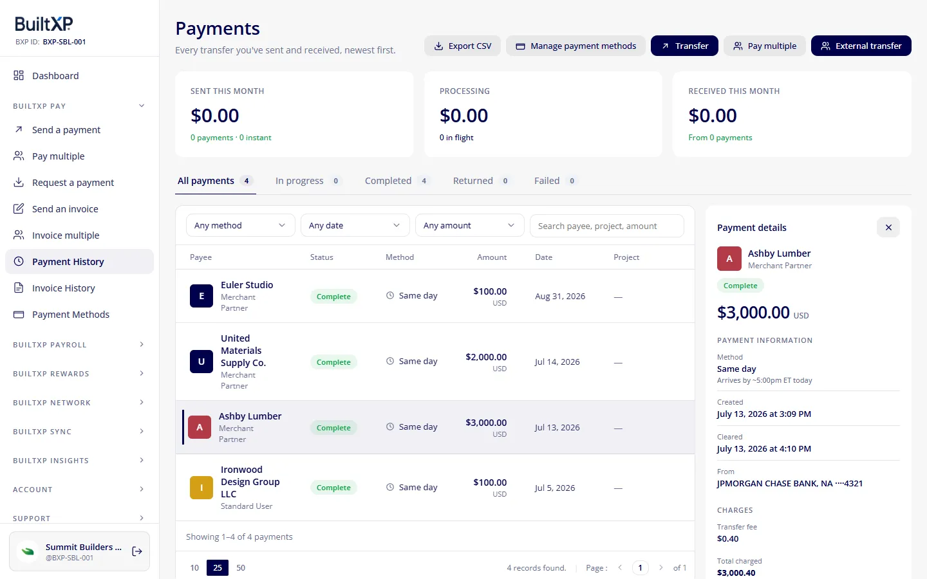This screenshot has height=579, width=927.
Task: Click the search payee input field
Action: point(606,226)
